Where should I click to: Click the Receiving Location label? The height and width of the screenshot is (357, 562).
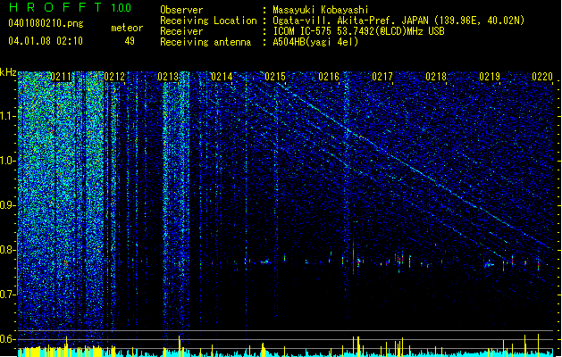[x=208, y=21]
